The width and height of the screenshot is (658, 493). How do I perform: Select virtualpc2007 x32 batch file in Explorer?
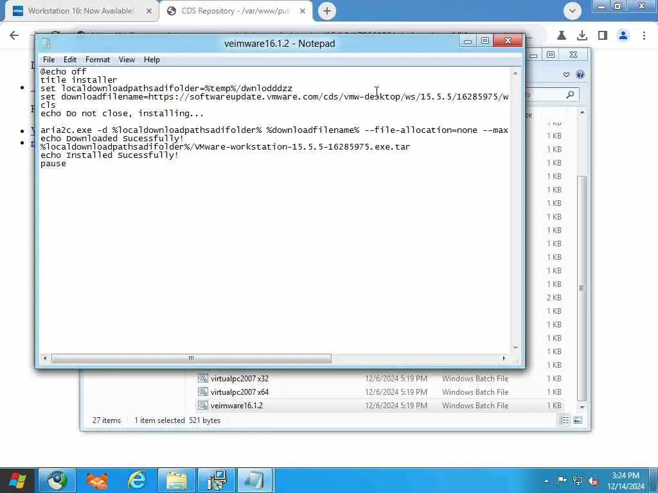coord(378,379)
